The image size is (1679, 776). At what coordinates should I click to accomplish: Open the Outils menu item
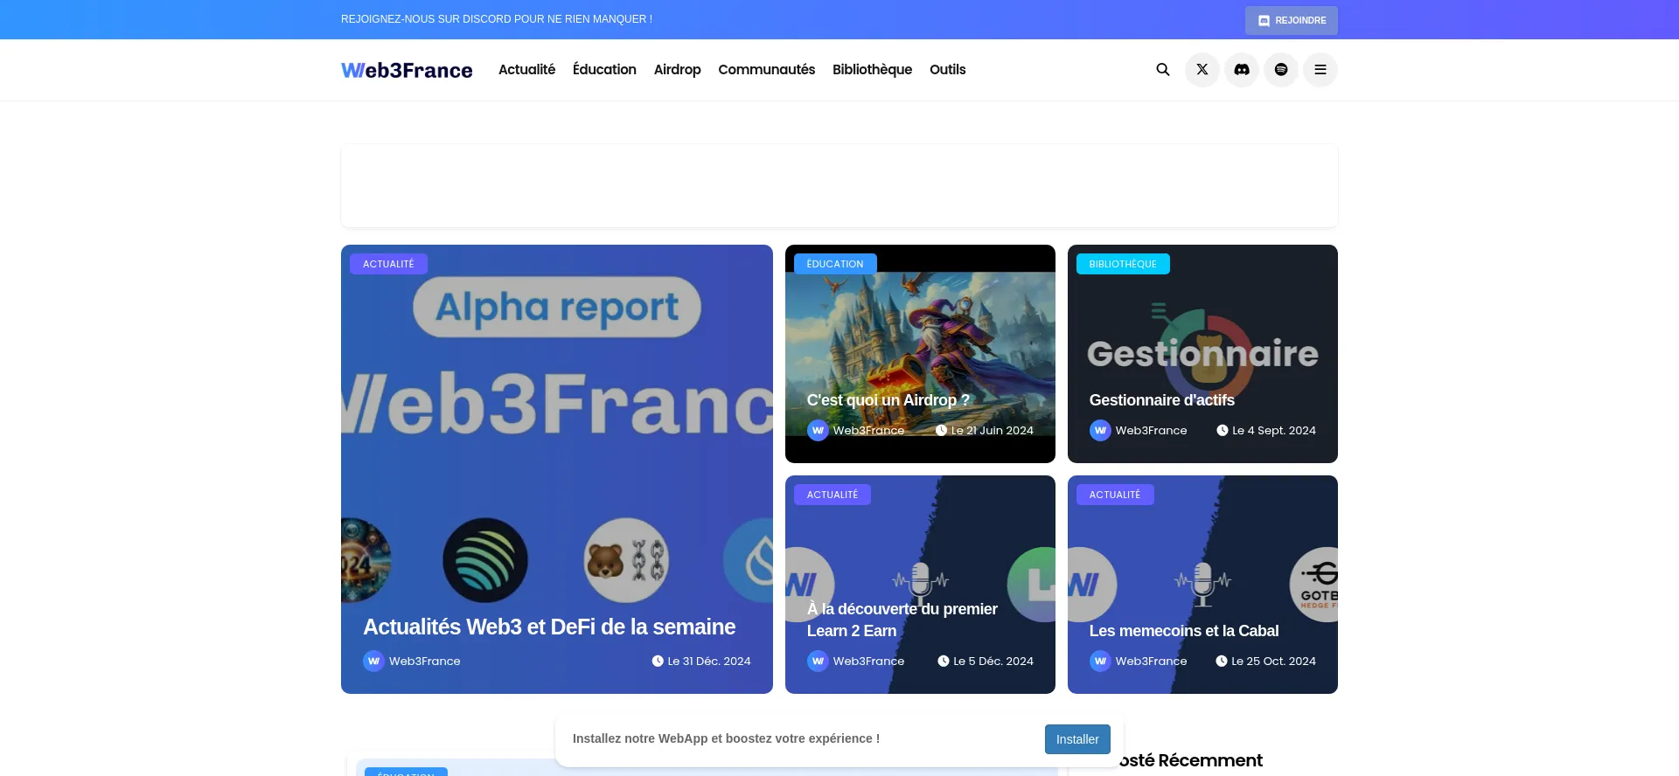(948, 69)
